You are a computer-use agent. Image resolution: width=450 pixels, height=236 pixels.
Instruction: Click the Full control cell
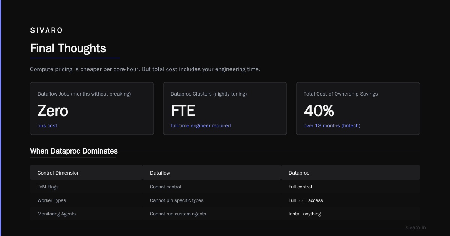[x=300, y=187]
